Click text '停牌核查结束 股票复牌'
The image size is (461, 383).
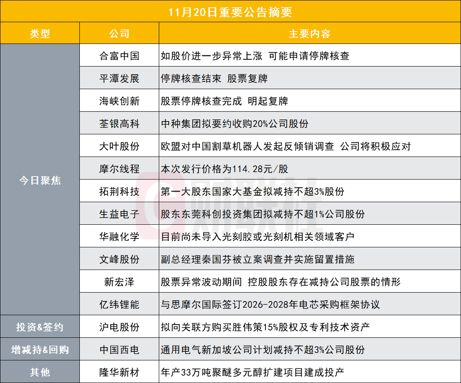(214, 78)
